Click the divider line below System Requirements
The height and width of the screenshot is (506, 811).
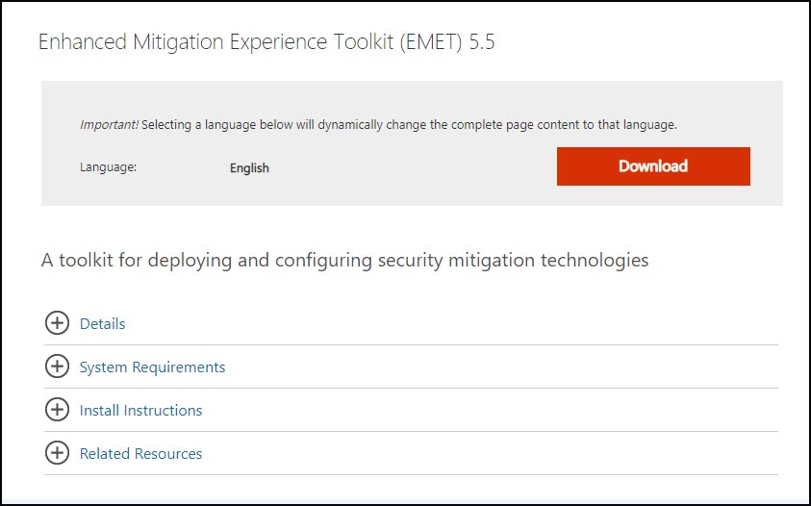(411, 388)
